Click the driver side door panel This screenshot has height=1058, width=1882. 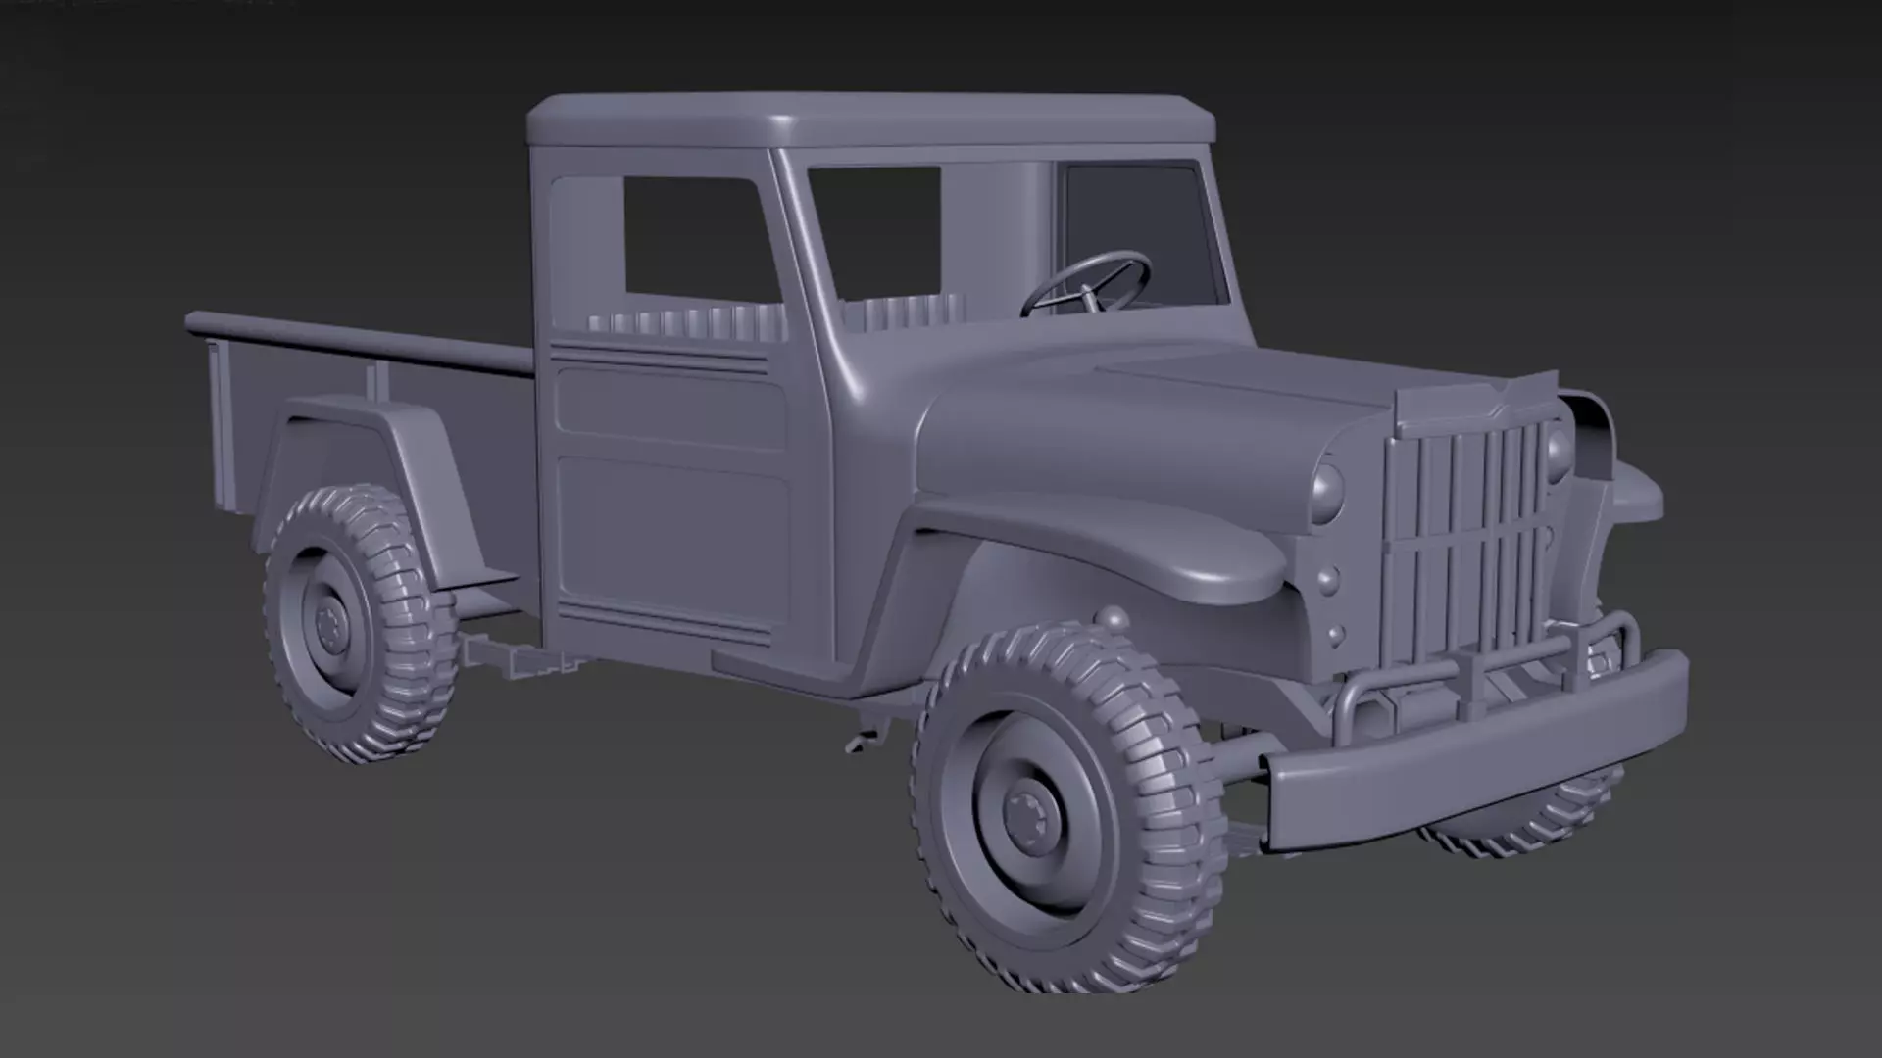pyautogui.click(x=674, y=529)
